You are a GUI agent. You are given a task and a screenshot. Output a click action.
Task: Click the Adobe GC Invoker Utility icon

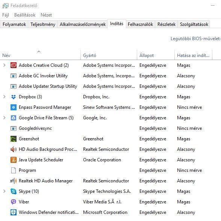(14, 76)
